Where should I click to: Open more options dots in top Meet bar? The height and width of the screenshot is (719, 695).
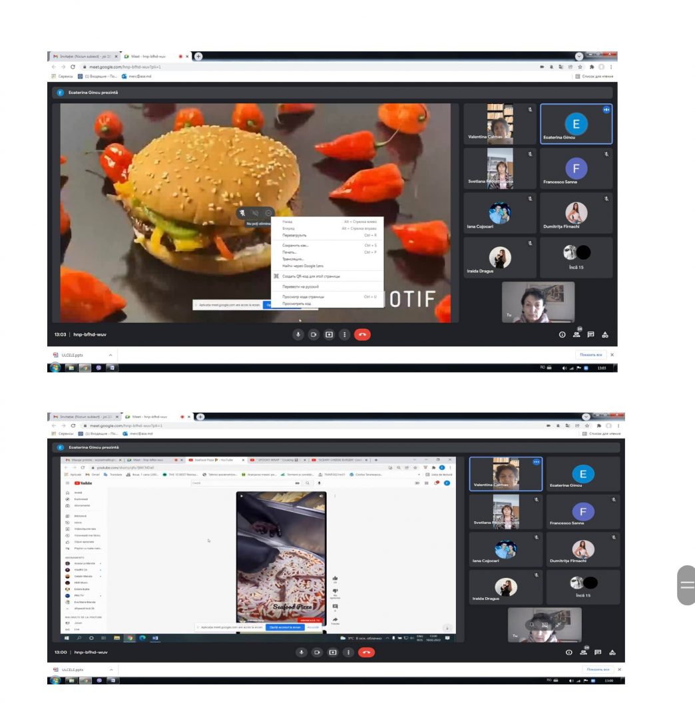click(344, 335)
